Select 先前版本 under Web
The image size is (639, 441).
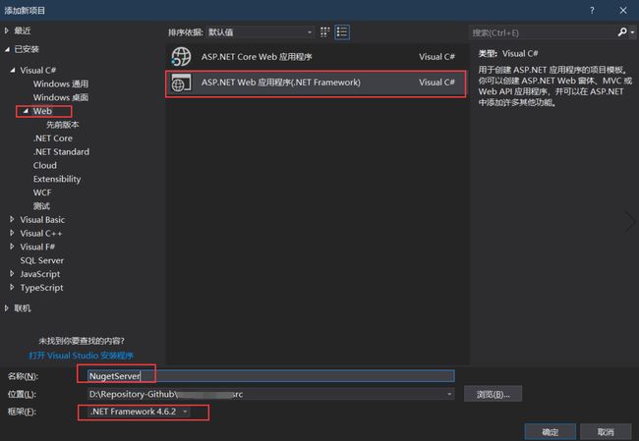pos(62,125)
